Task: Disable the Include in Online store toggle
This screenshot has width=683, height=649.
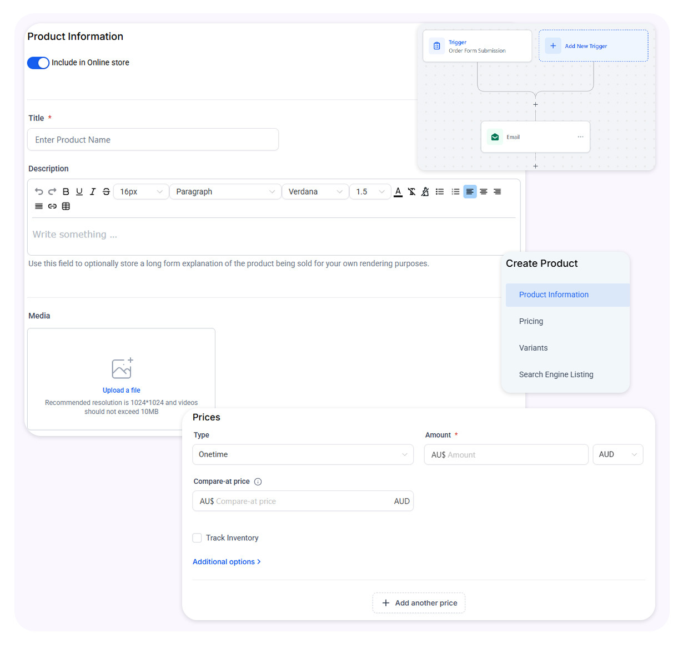Action: (38, 63)
